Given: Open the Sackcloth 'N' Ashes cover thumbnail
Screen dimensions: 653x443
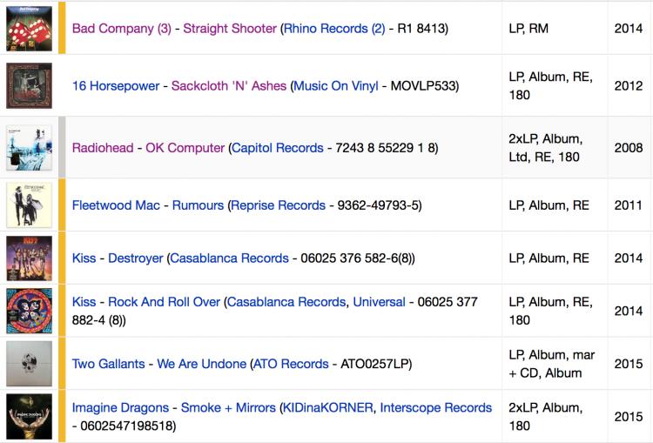Looking at the screenshot, I should [29, 85].
